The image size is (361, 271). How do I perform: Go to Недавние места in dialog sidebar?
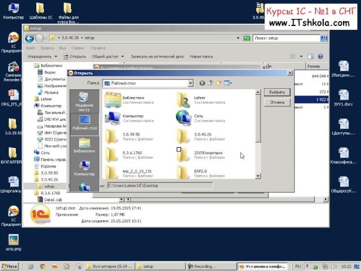coord(84,102)
